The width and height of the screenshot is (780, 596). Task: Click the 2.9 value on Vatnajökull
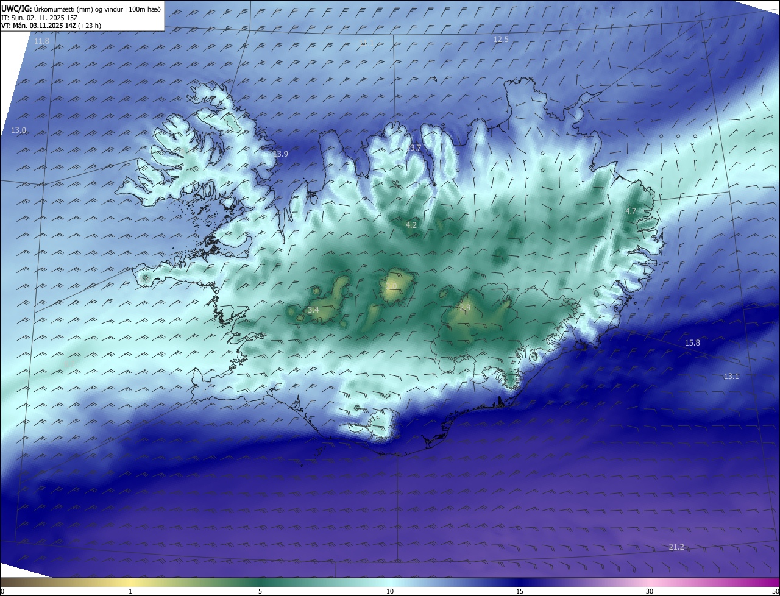(466, 307)
